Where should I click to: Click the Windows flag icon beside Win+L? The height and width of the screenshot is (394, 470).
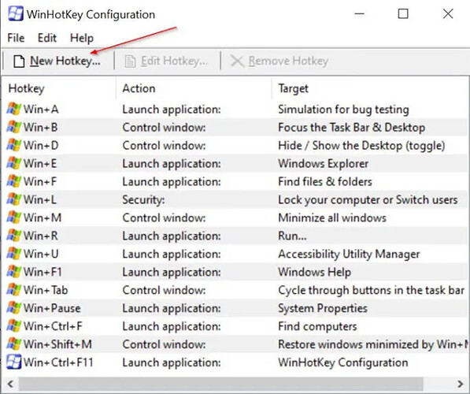[14, 199]
